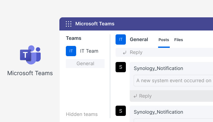Open the 'A new system event occurred' message
This screenshot has height=122, width=213.
(173, 81)
